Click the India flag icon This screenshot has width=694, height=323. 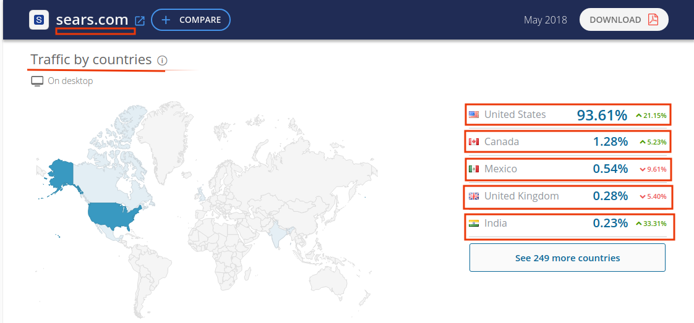[474, 223]
